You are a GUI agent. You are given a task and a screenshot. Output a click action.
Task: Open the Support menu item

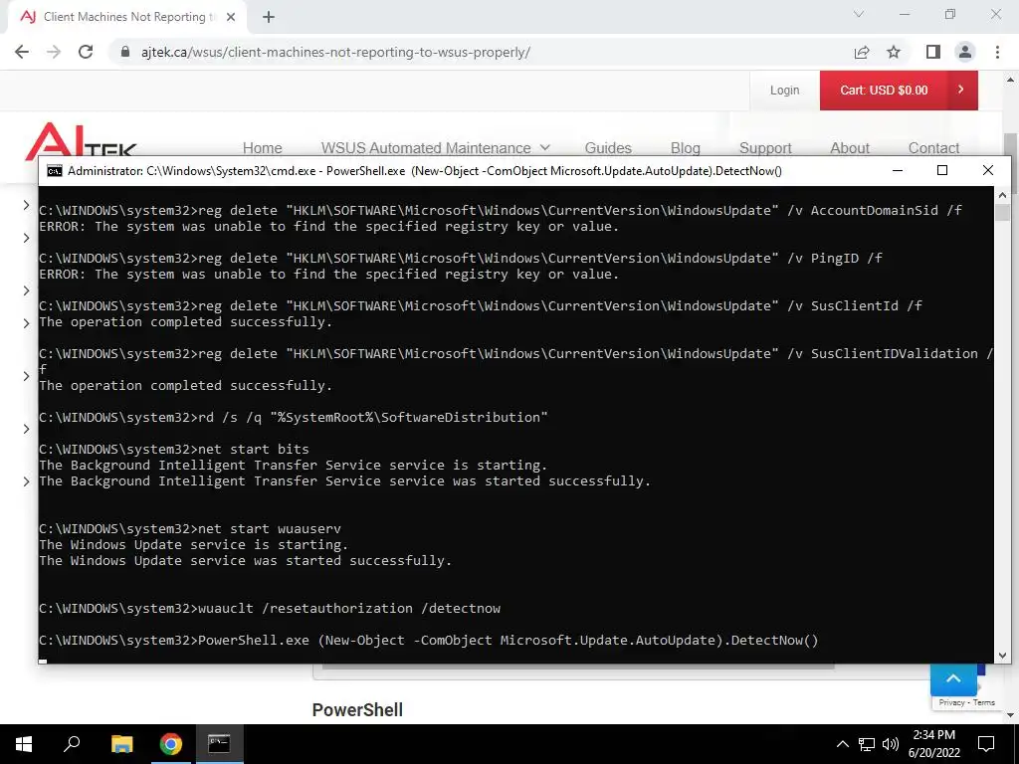point(765,148)
